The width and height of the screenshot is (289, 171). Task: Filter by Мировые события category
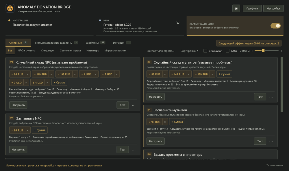pos(115,51)
